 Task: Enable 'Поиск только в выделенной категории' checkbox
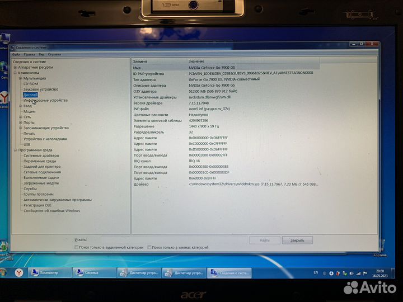tap(77, 247)
